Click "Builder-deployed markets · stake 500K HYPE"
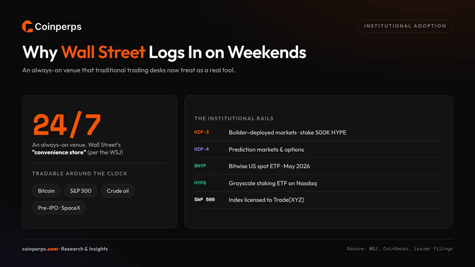Image resolution: width=475 pixels, height=267 pixels. (x=288, y=132)
